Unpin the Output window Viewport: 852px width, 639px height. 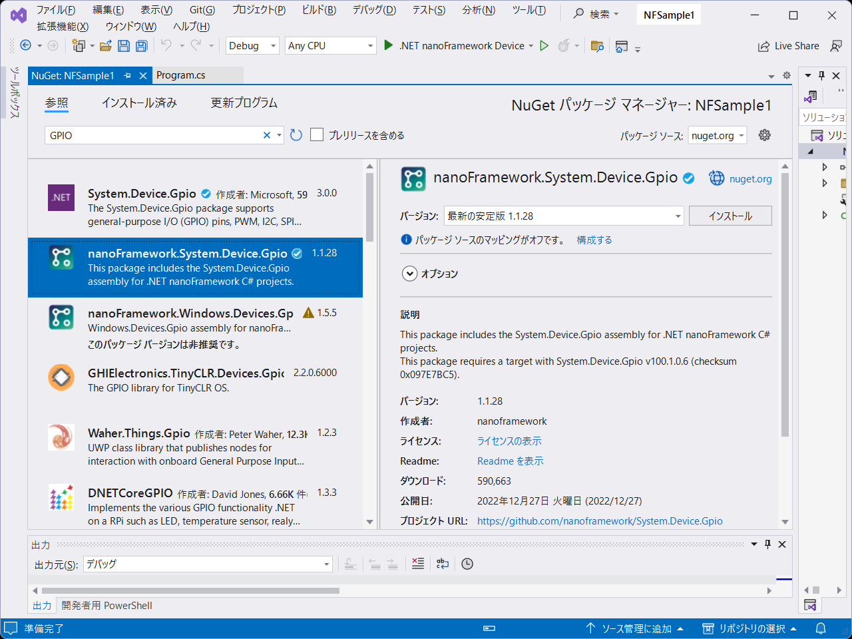point(767,544)
